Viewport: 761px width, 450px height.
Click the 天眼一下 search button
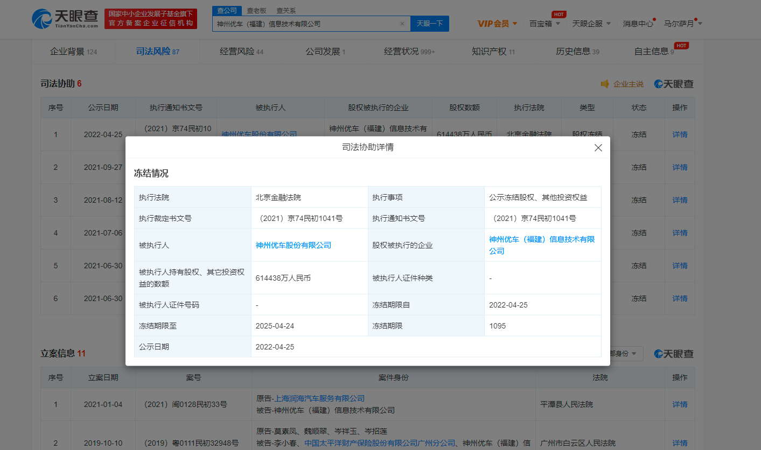point(429,24)
